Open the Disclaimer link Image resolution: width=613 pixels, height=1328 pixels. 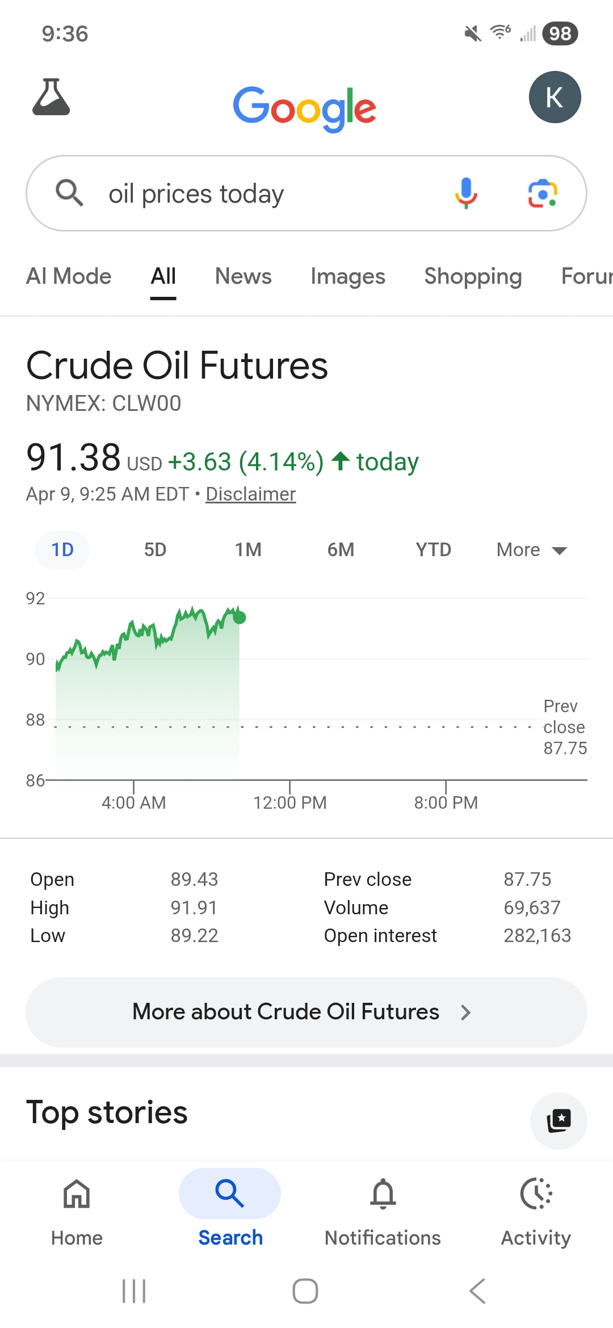(250, 494)
